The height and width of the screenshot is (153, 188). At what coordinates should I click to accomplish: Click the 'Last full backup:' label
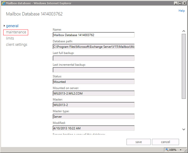coord(63,53)
